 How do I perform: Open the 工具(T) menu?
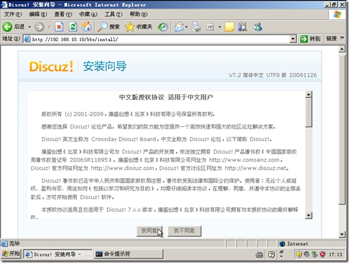coord(113,14)
